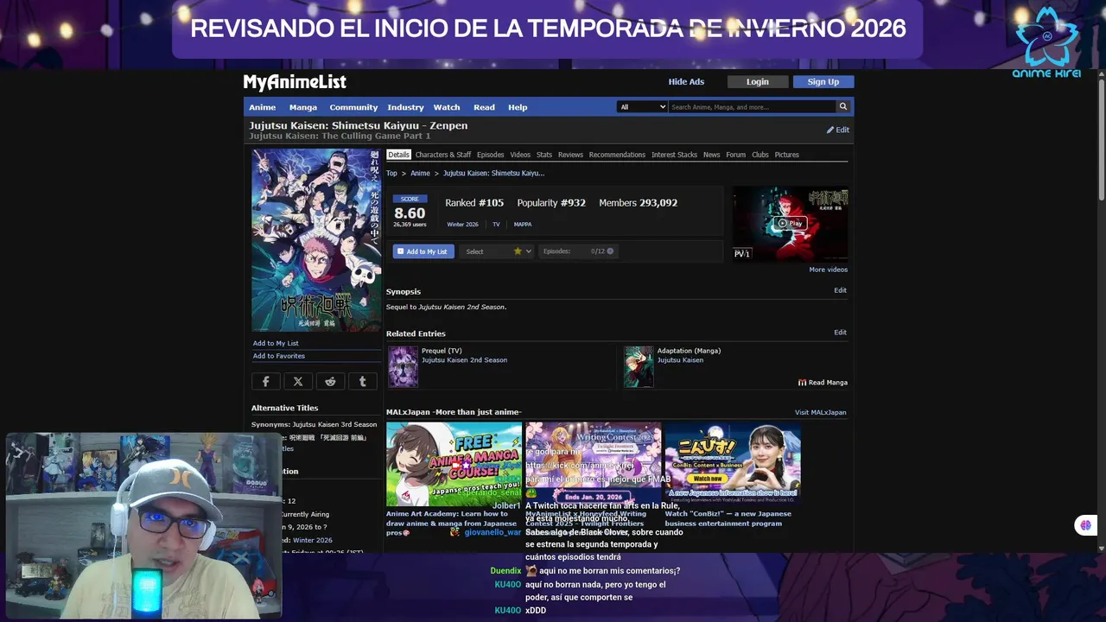The width and height of the screenshot is (1106, 622).
Task: Open the Anime menu
Action: [x=263, y=107]
